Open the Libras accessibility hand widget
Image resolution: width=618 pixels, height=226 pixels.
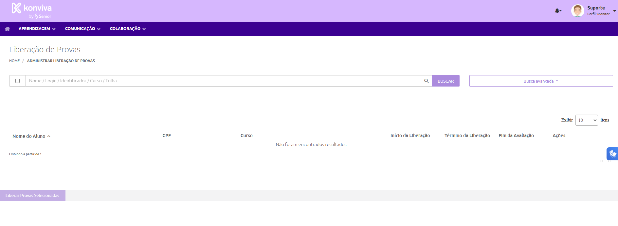612,153
